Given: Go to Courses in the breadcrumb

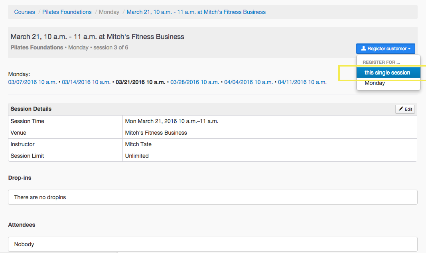Looking at the screenshot, I should tap(24, 12).
